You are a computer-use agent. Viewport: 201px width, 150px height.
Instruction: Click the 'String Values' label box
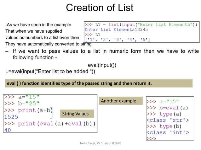[x=77, y=114]
